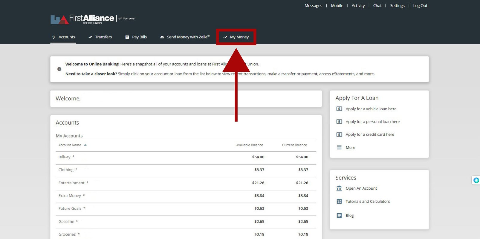Open the My Money tab
The height and width of the screenshot is (239, 480).
[x=236, y=37]
